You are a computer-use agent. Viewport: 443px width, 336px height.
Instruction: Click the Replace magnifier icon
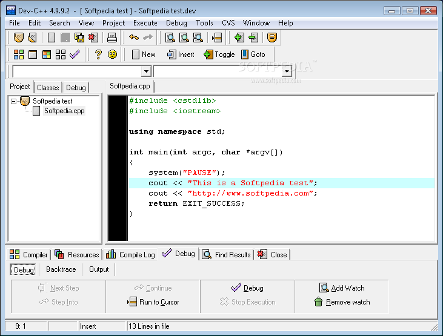click(x=184, y=38)
